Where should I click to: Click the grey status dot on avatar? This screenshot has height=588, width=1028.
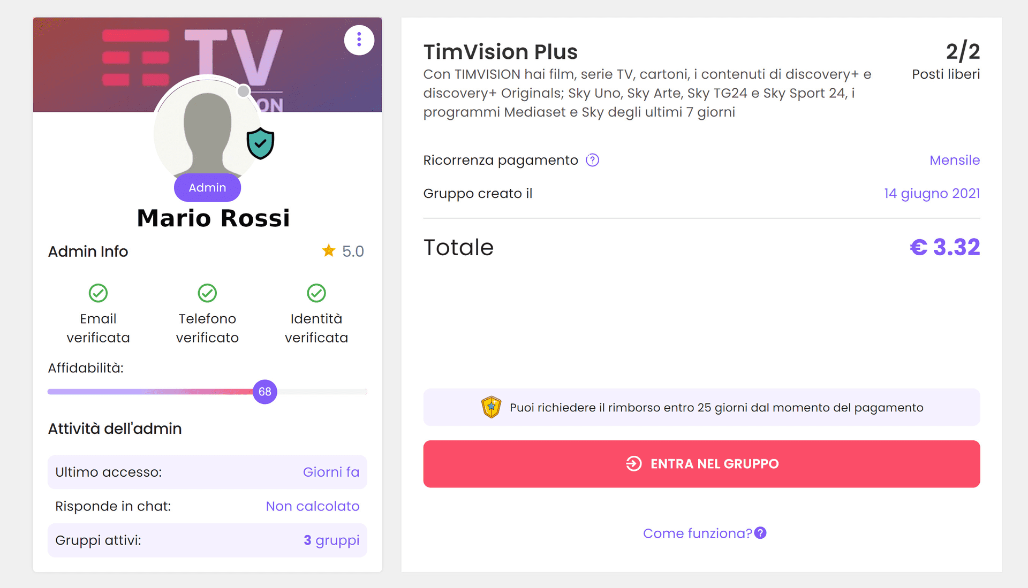pos(244,91)
